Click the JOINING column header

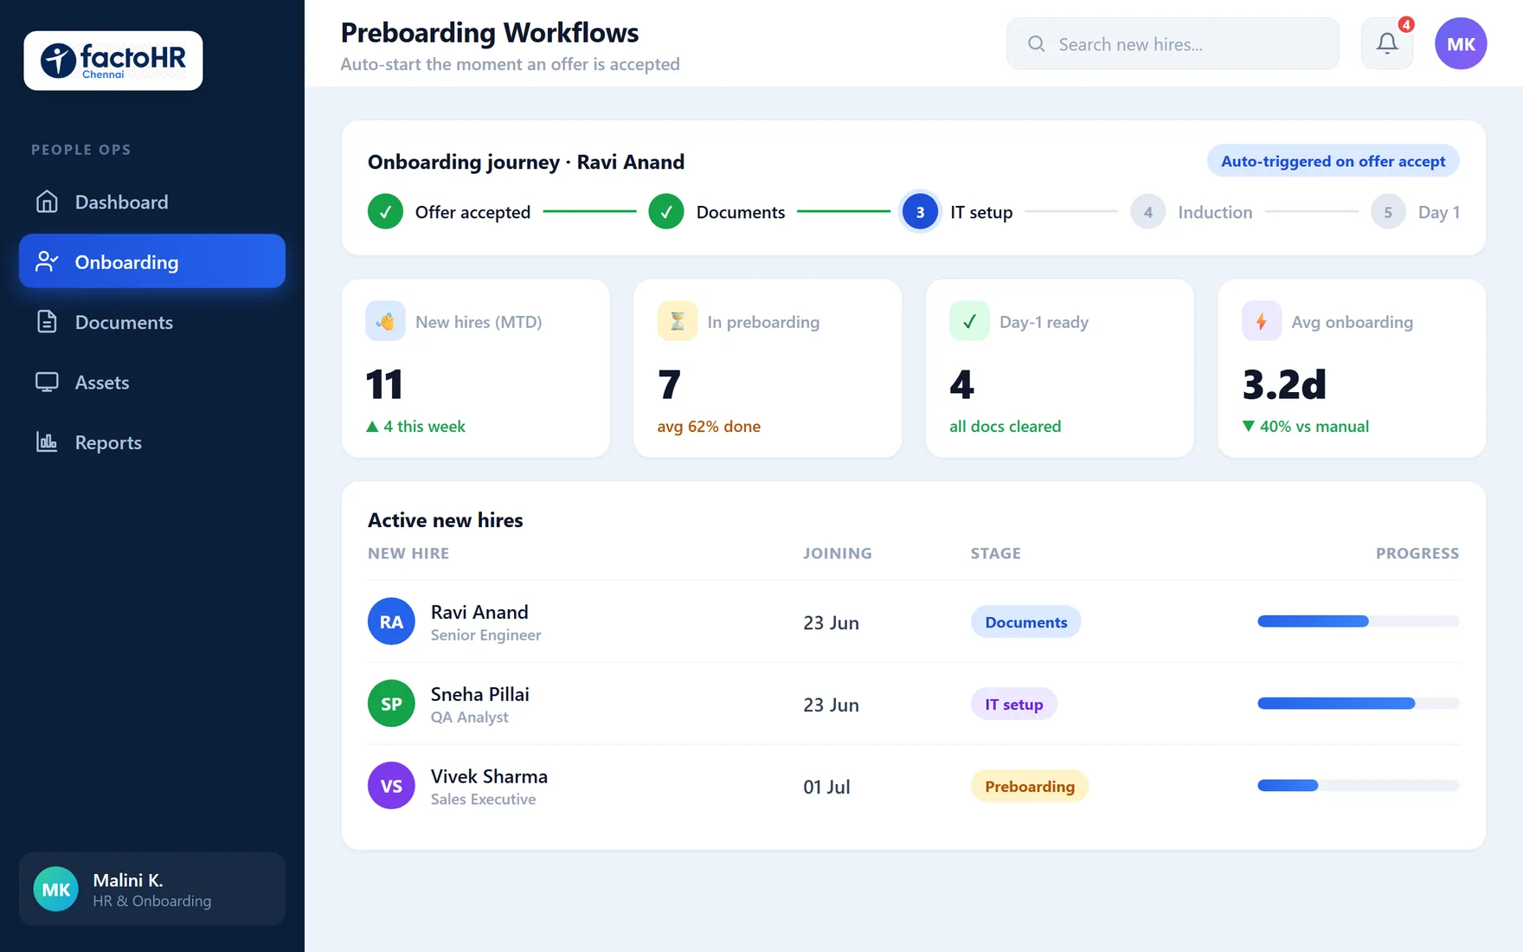(x=838, y=553)
